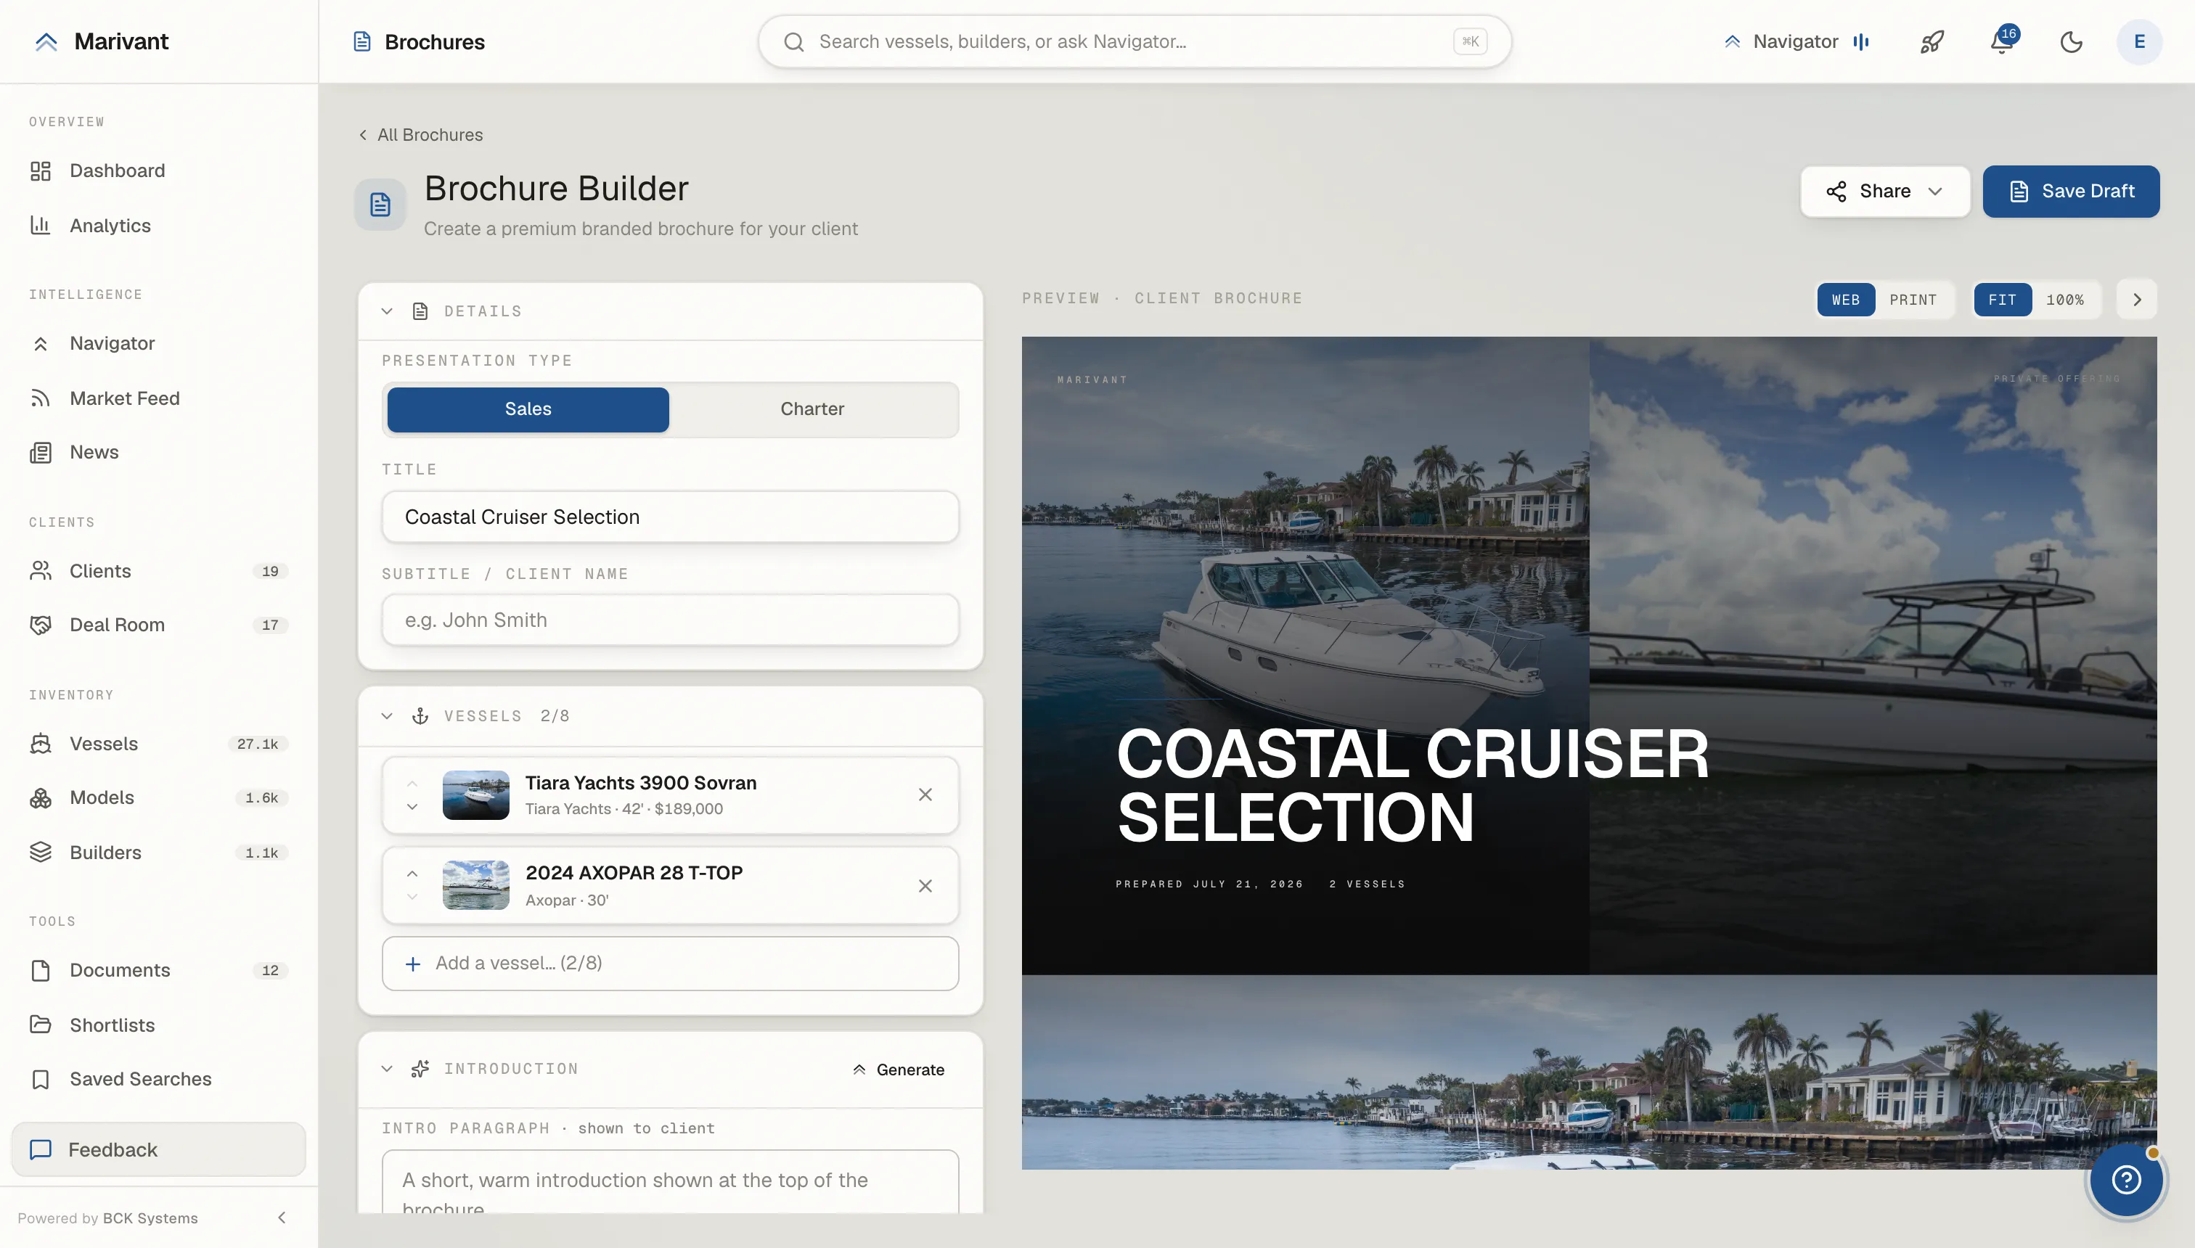Focus the intro paragraph text area
Screen dimensions: 2195x1248
pos(671,1183)
